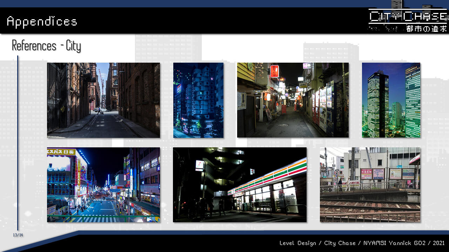Click the Appendices slide title
This screenshot has width=449, height=252.
42,21
